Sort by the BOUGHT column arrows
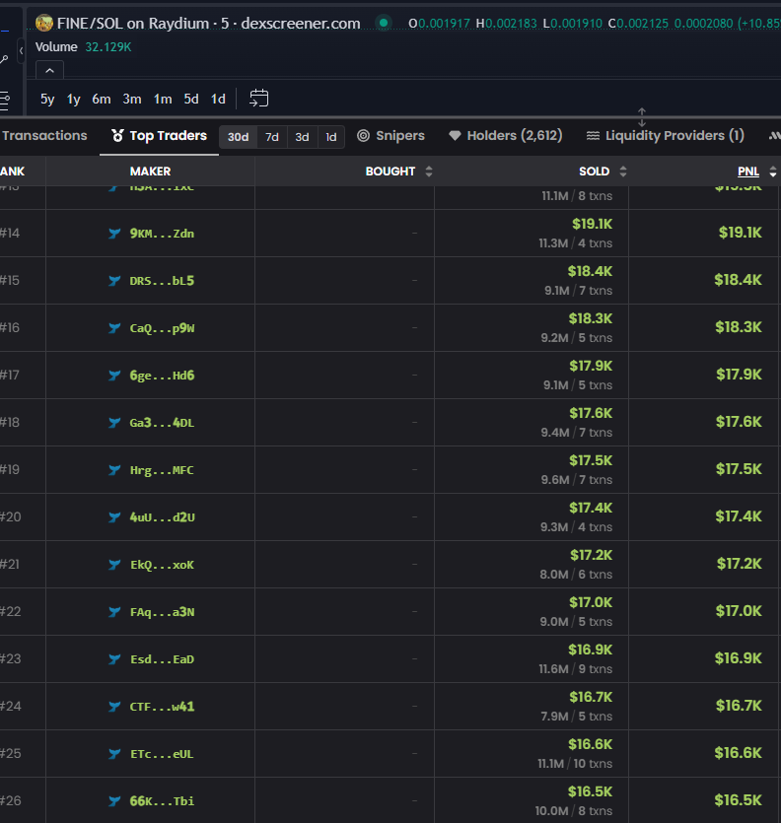 pyautogui.click(x=429, y=171)
